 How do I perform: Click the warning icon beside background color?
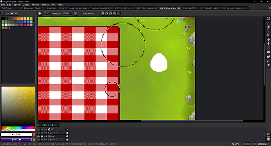pyautogui.click(x=34, y=140)
